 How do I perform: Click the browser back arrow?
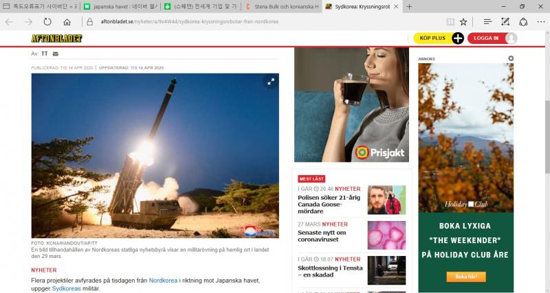click(10, 22)
